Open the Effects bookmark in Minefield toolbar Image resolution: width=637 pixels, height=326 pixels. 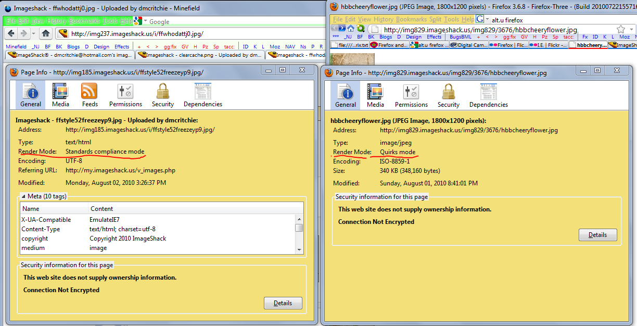pyautogui.click(x=122, y=46)
